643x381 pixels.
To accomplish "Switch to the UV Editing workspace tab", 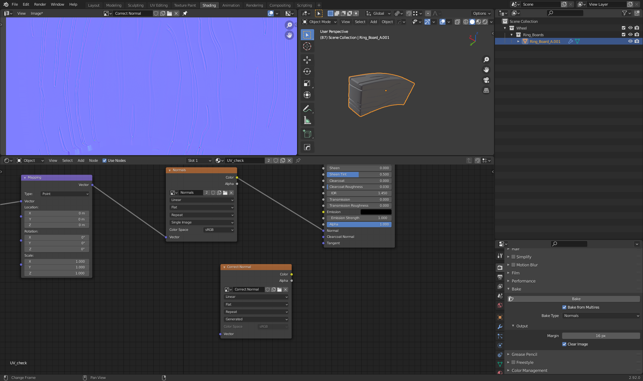I will coord(158,5).
